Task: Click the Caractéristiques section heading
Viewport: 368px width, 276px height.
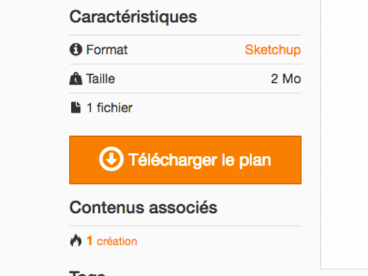Action: [x=133, y=17]
